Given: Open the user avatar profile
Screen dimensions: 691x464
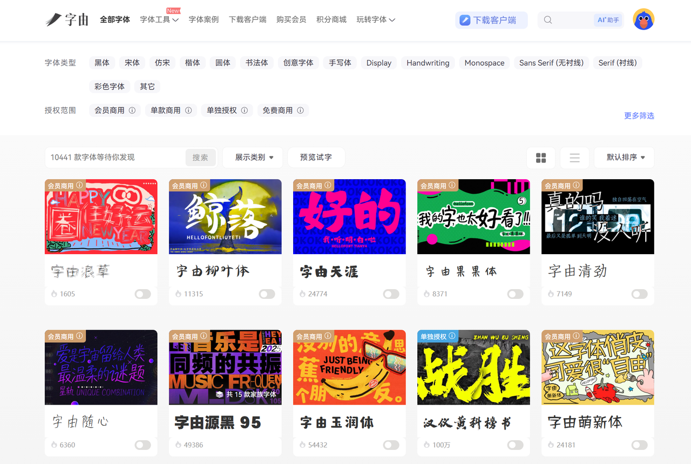Looking at the screenshot, I should coord(643,19).
